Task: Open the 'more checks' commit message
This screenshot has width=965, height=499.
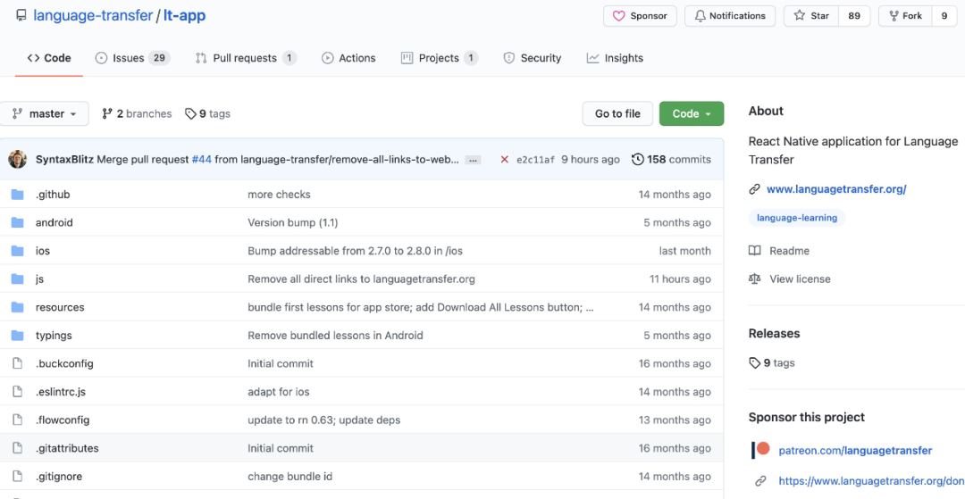Action: 279,195
